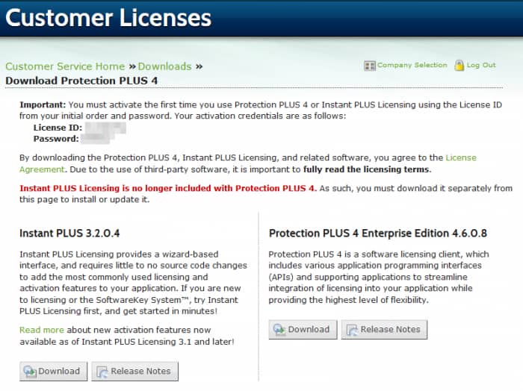Screen dimensions: 523x391
Task: Click the notes icon in Protection PLUS 4 Release Notes button
Action: click(352, 330)
